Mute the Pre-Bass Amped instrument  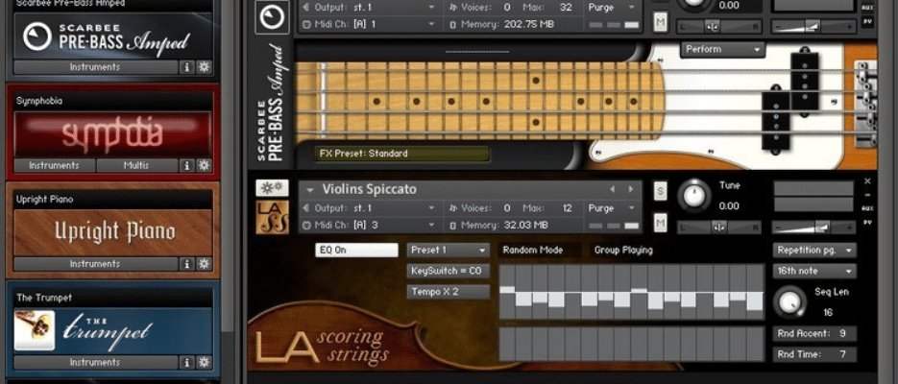pos(661,22)
